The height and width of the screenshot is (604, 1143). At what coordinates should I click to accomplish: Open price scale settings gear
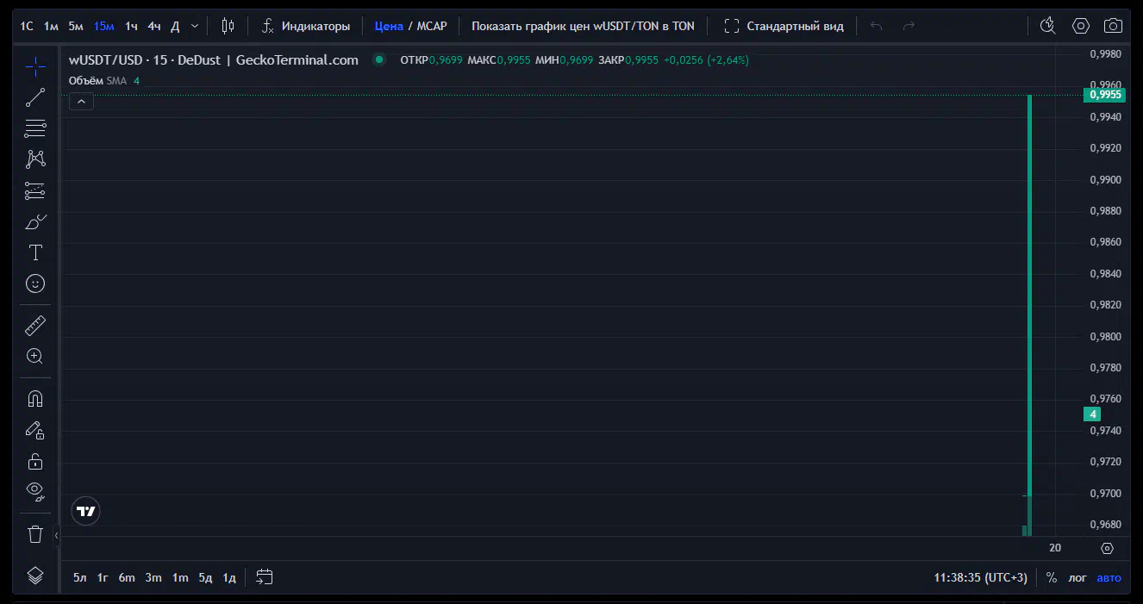tap(1108, 548)
